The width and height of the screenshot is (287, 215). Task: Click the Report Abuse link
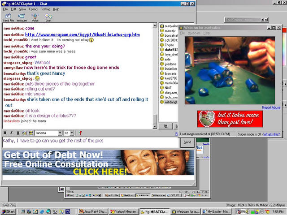(x=271, y=107)
